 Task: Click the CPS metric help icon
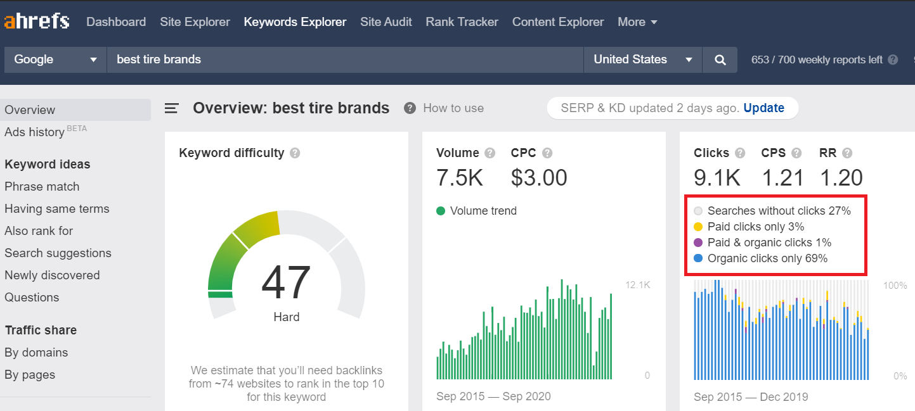click(x=796, y=153)
